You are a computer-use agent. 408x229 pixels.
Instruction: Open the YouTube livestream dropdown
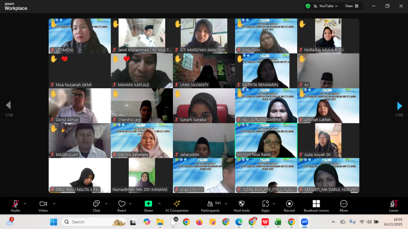tap(326, 6)
